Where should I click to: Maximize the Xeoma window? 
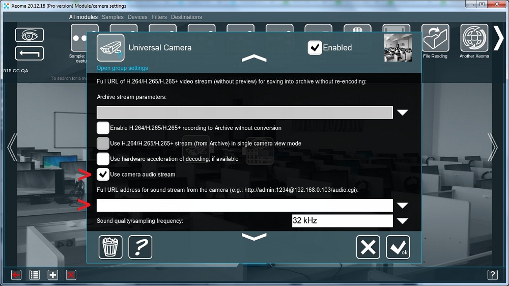[x=482, y=4]
